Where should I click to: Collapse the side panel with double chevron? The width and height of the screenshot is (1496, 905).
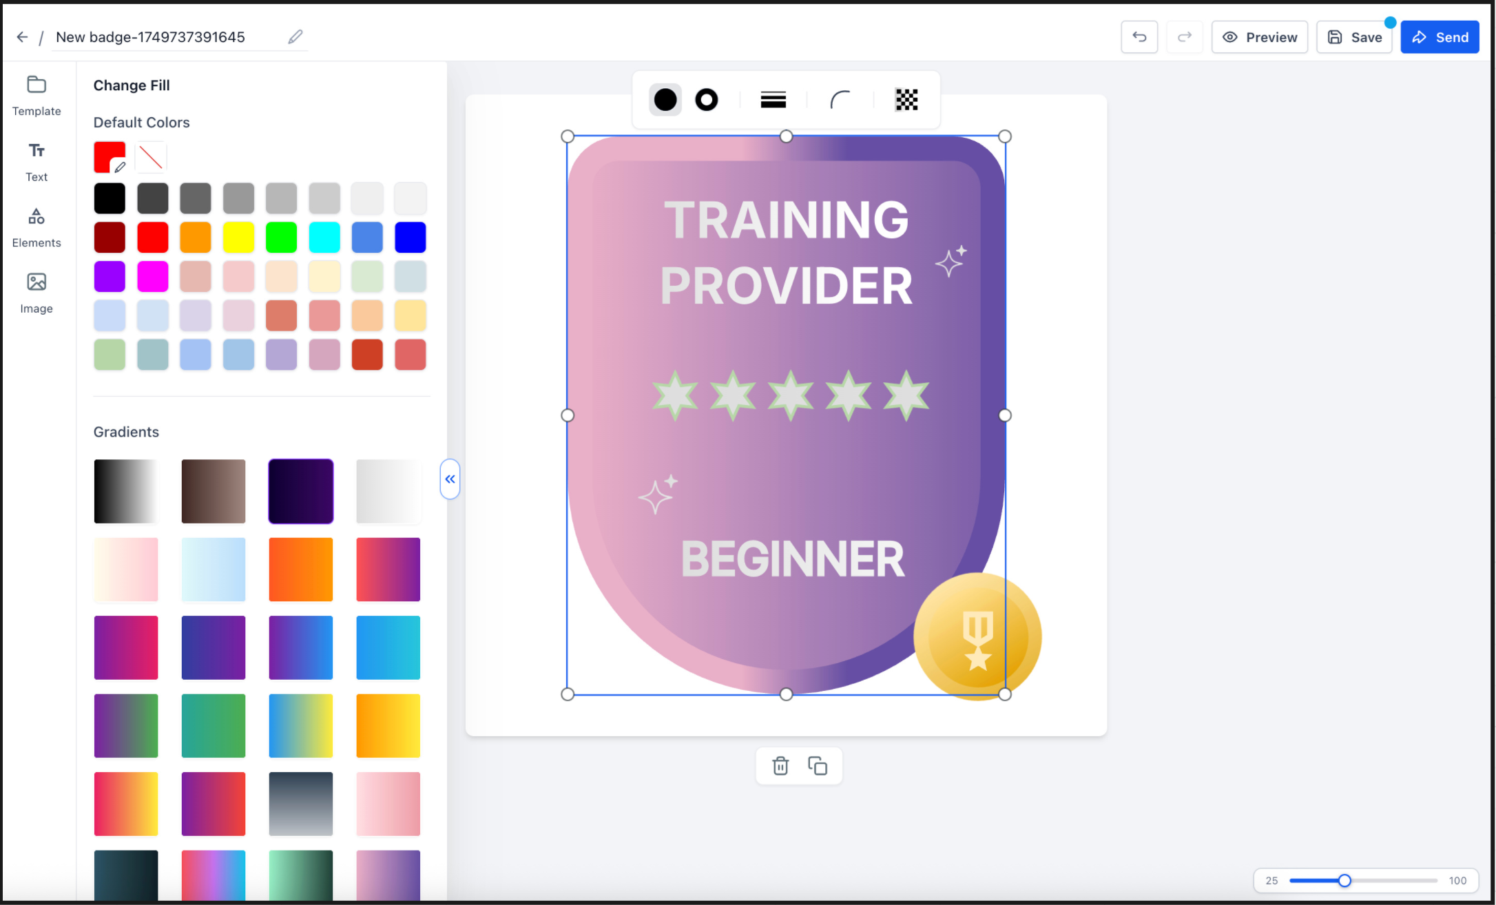(x=450, y=479)
